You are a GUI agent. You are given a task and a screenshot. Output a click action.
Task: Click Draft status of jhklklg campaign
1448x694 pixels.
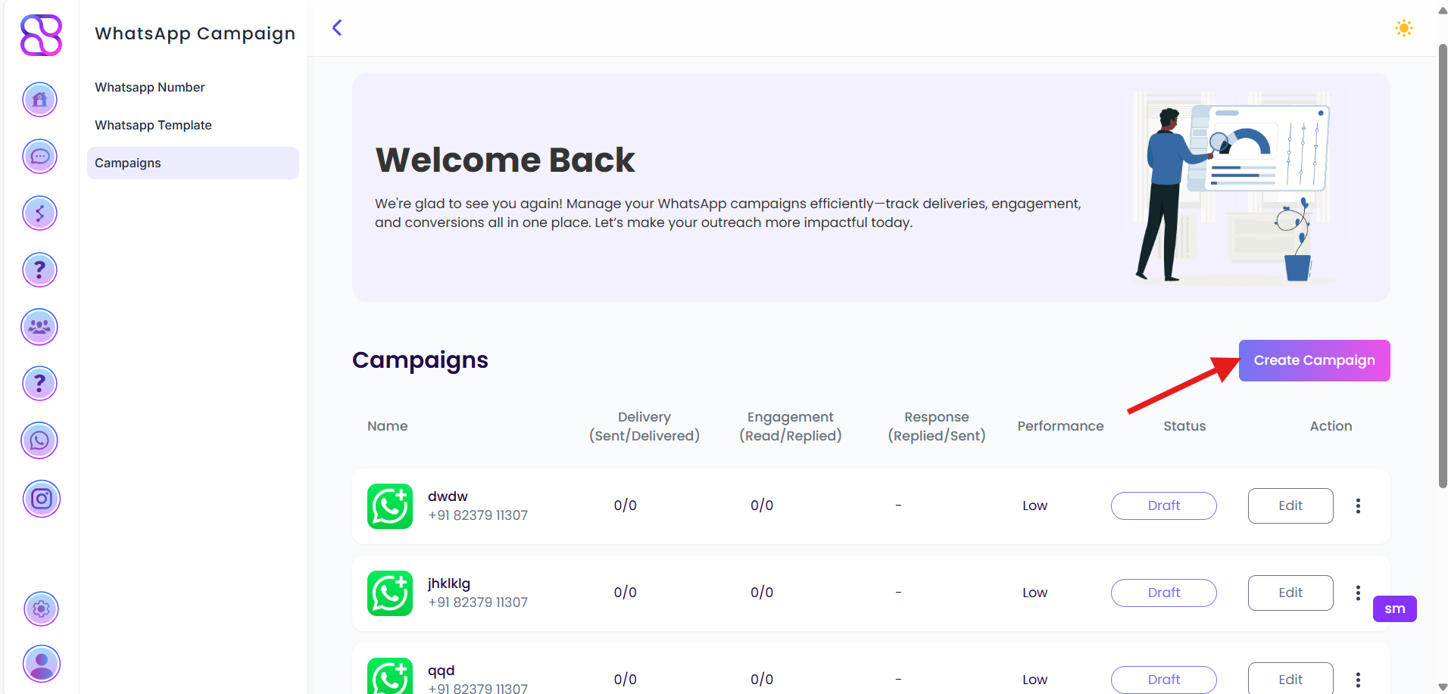pos(1163,593)
